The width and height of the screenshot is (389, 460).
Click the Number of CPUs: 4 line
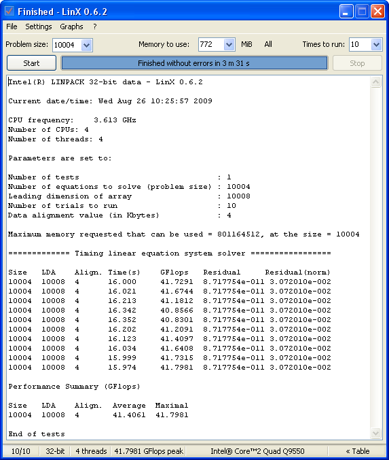pos(48,129)
